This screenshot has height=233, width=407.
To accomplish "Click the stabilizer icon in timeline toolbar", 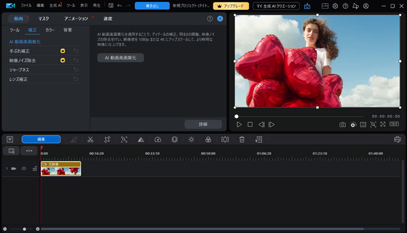I will coord(174,140).
